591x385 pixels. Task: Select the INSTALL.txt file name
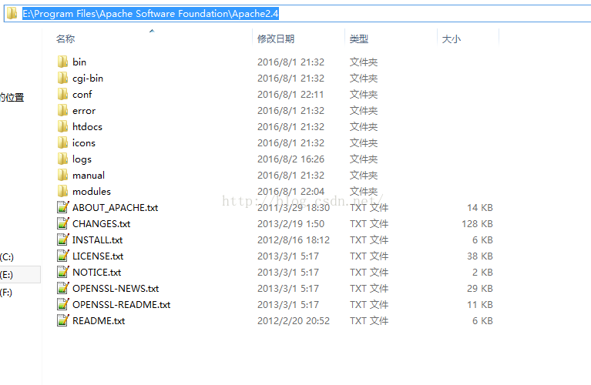tap(98, 240)
